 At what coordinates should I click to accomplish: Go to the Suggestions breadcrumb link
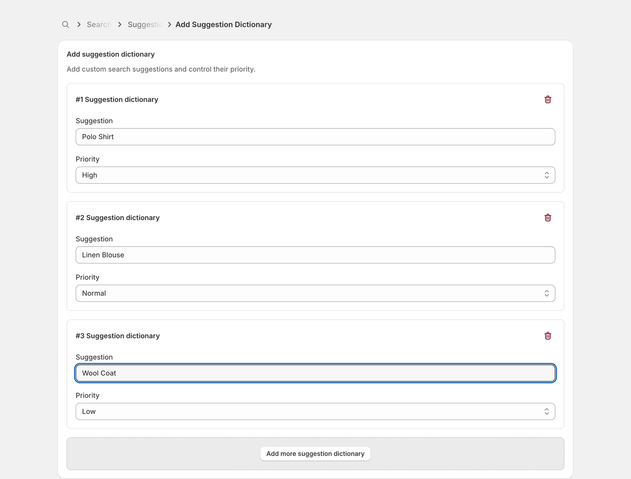145,24
